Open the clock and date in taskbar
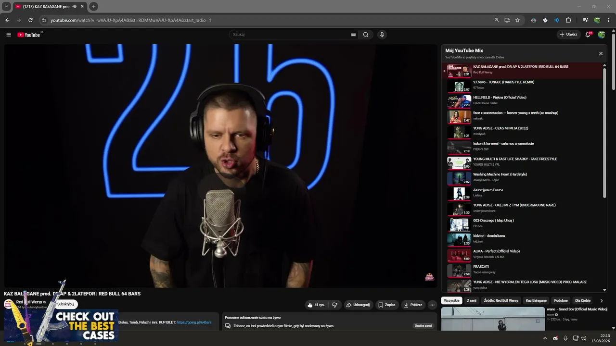Viewport: 616px width, 346px height. [602, 338]
